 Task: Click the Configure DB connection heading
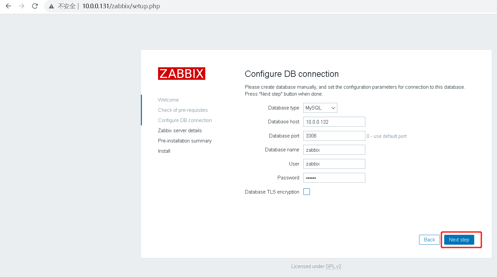point(292,74)
